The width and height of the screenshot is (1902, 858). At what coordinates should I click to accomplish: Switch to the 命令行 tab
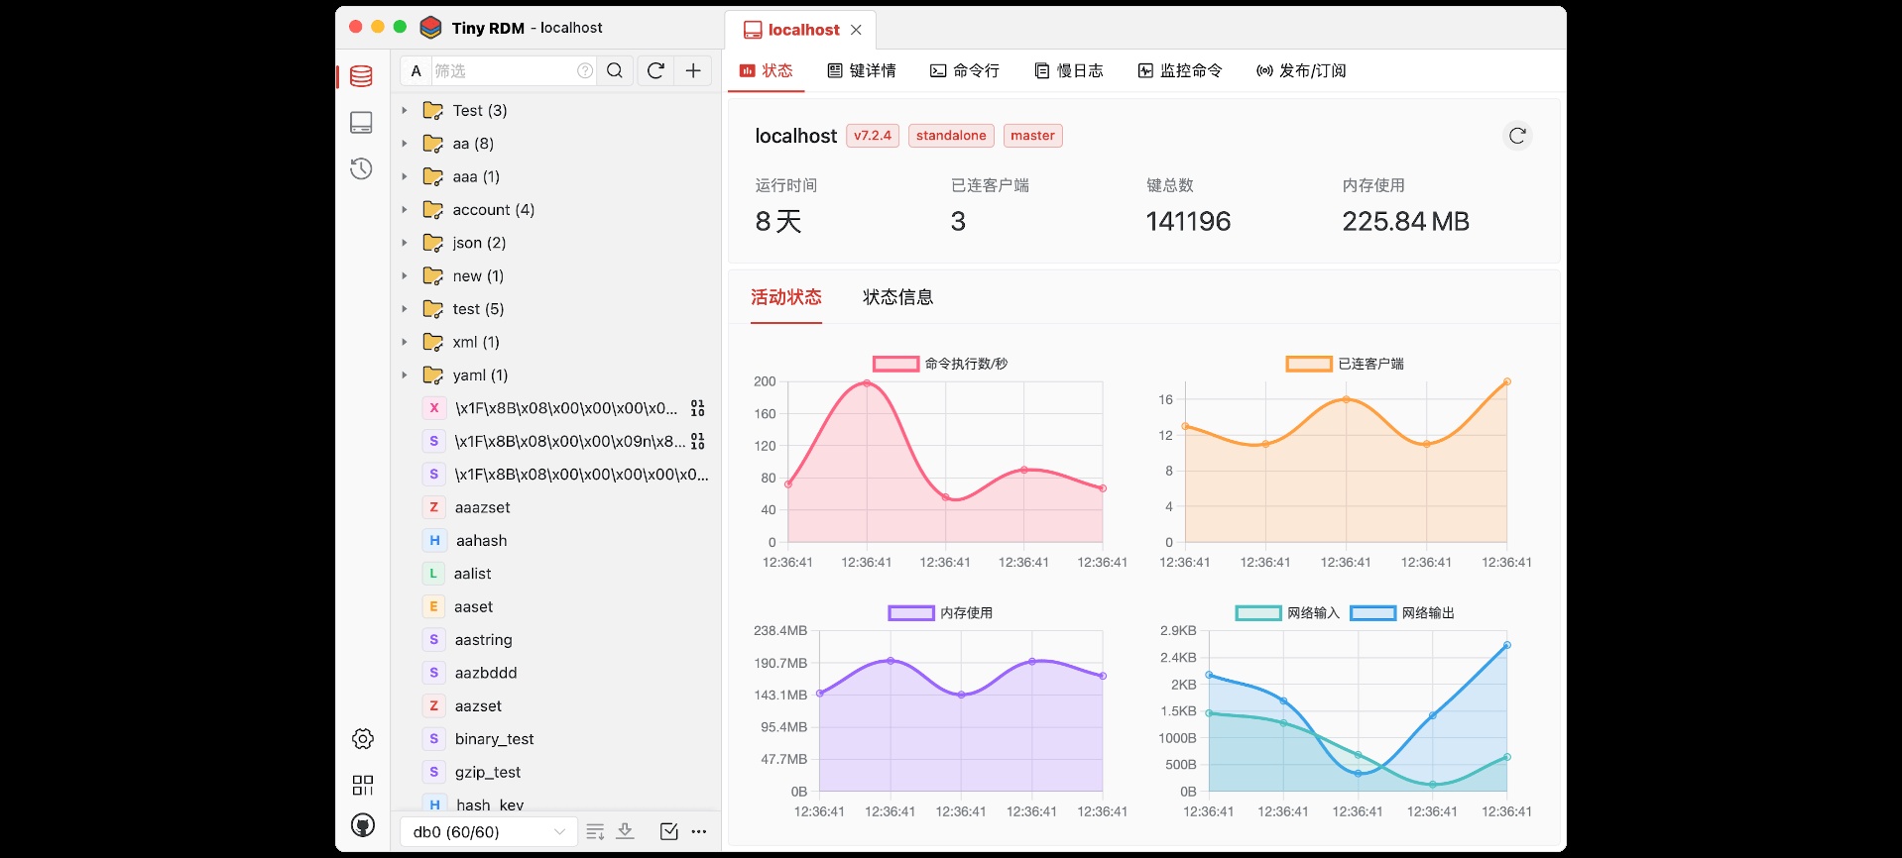pos(965,70)
